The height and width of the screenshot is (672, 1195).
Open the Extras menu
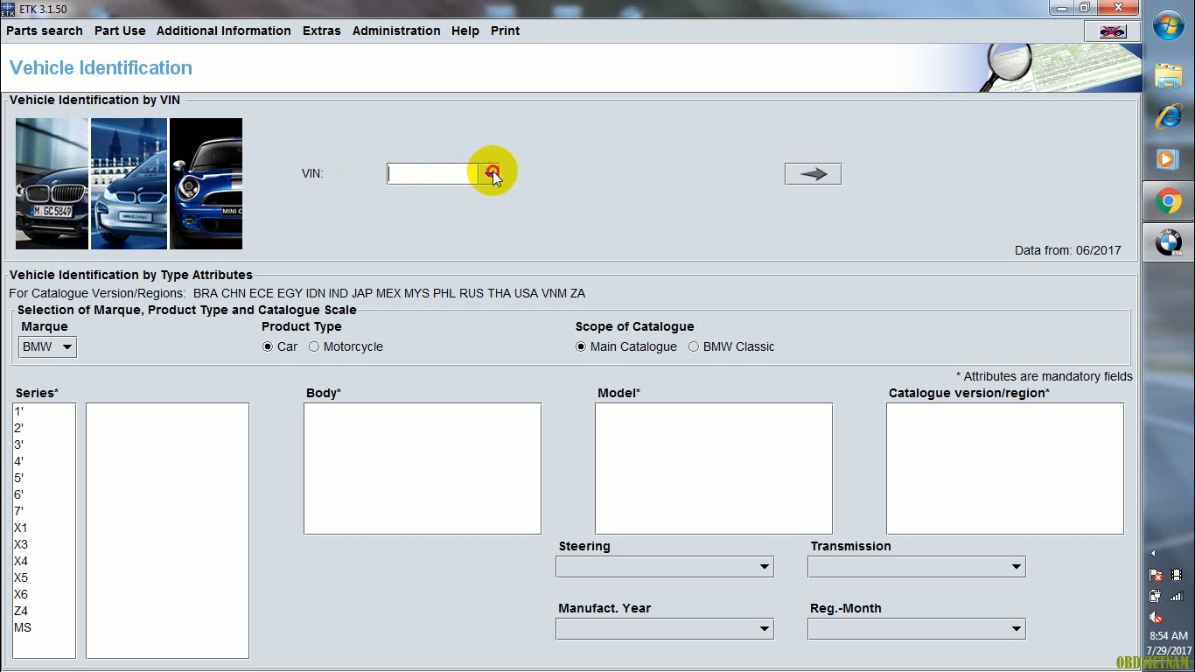coord(322,31)
